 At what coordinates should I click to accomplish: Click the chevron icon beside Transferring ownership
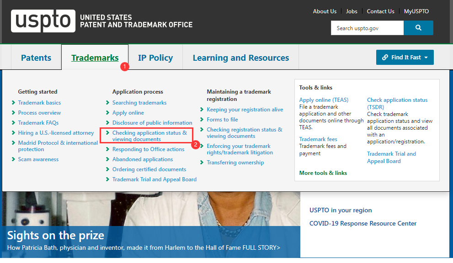pyautogui.click(x=202, y=163)
